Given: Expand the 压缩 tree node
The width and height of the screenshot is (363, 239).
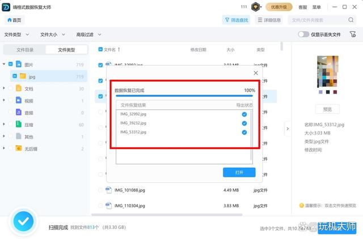Looking at the screenshot, I should 4,125.
